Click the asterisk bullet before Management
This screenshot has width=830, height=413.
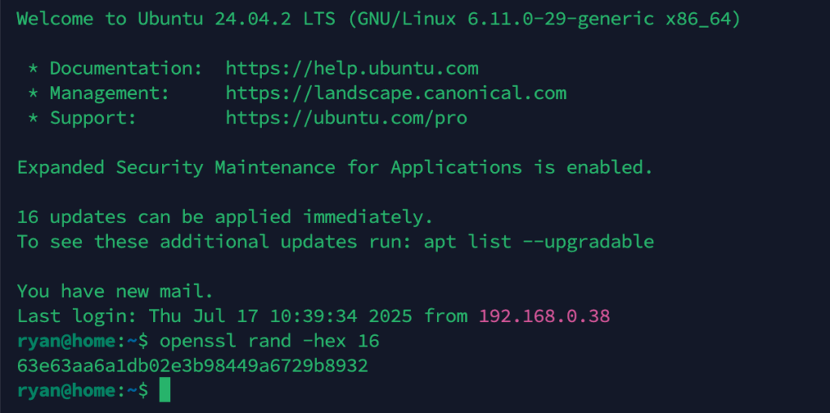click(33, 94)
